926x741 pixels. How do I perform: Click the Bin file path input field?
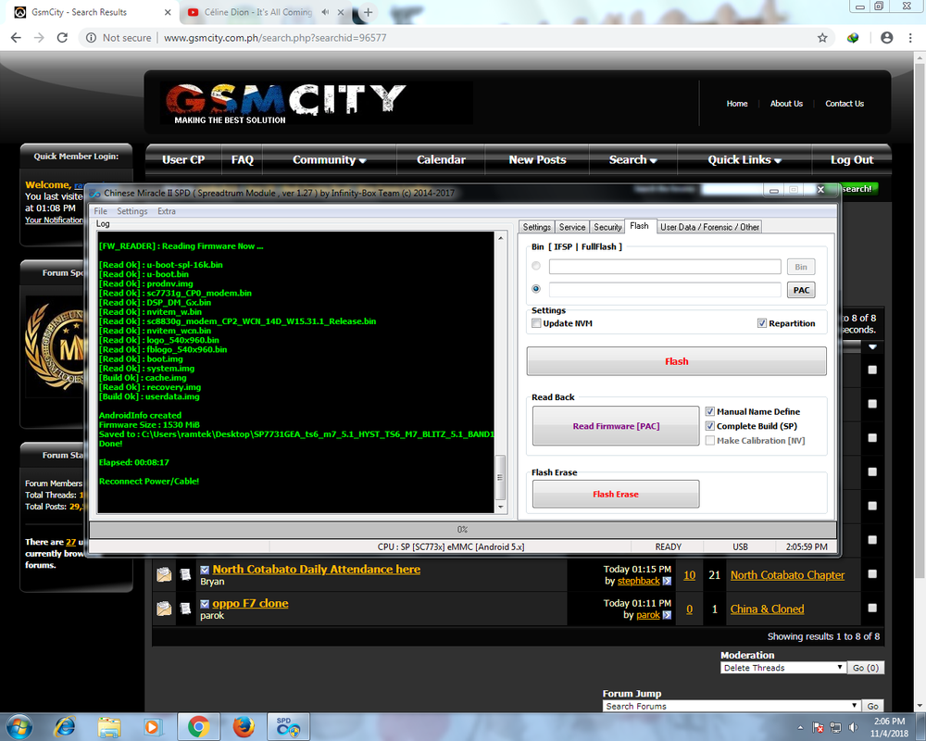pyautogui.click(x=665, y=267)
